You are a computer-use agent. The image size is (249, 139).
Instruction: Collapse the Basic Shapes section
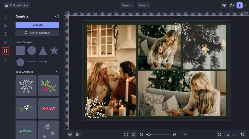click(x=56, y=42)
